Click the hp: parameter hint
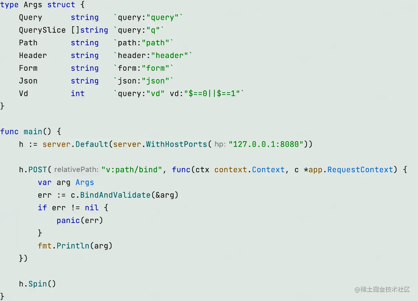 click(x=220, y=144)
